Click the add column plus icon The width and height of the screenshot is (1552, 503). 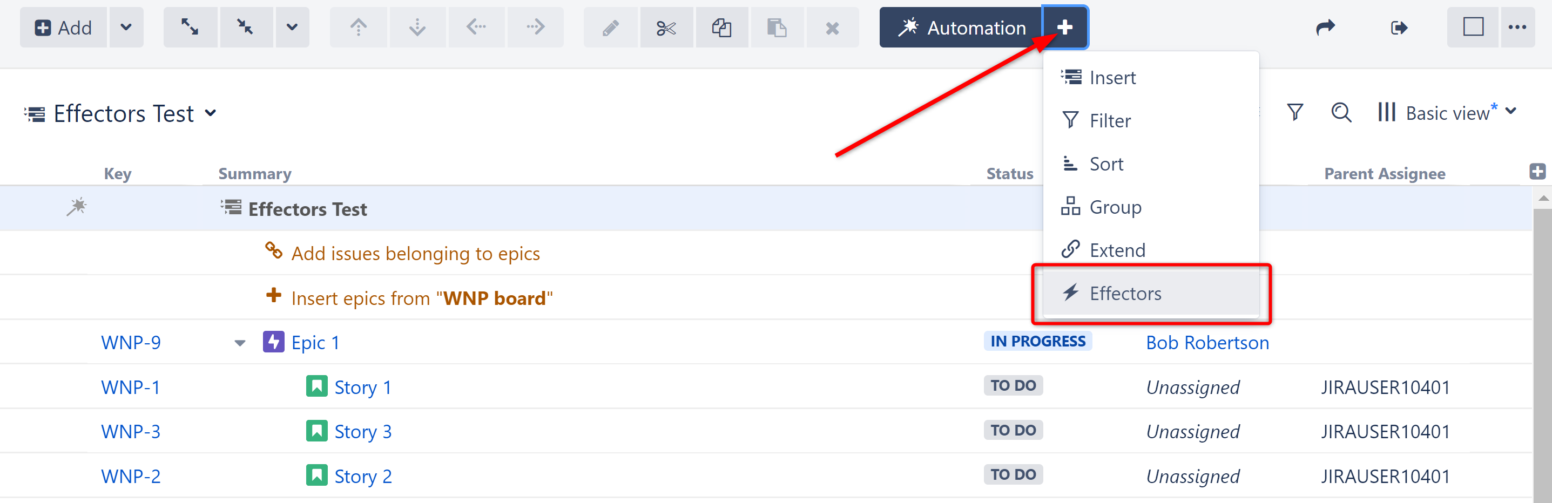tap(1537, 171)
